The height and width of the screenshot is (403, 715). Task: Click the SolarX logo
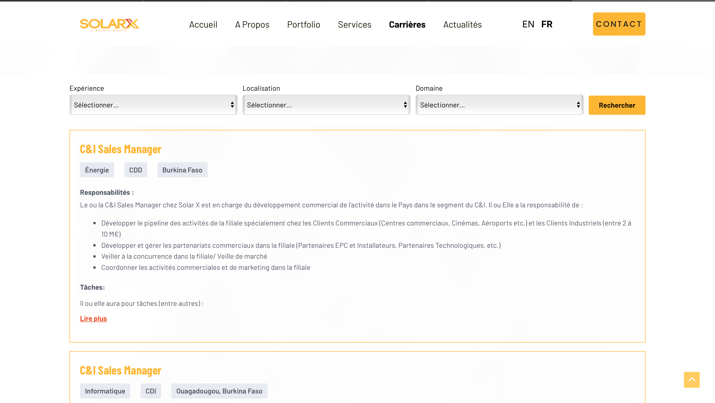pyautogui.click(x=109, y=25)
